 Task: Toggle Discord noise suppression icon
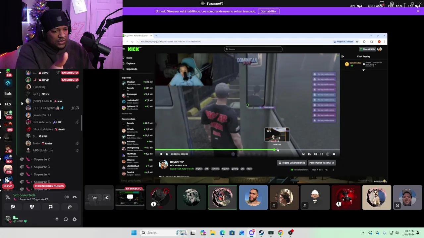click(67, 197)
